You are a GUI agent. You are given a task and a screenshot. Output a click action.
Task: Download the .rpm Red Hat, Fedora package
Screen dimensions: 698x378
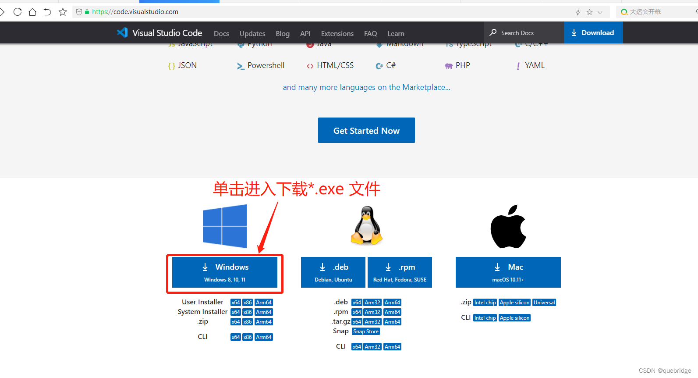(400, 272)
